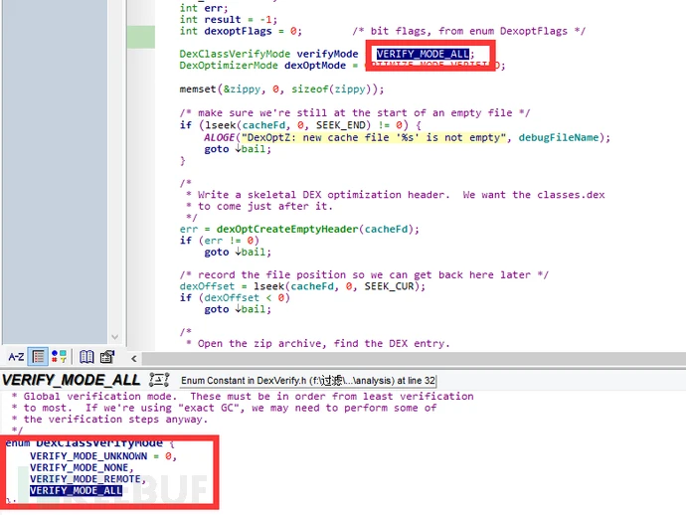Viewport: 686px width, 515px height.
Task: Click VERIFY_MODE_ALL in the enum definition
Action: pos(77,490)
